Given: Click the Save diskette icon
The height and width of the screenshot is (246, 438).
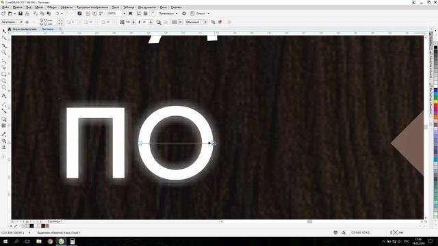Looking at the screenshot, I should click(21, 14).
